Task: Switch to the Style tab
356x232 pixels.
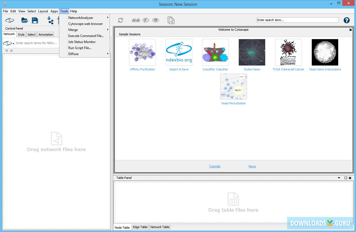Action: pyautogui.click(x=21, y=34)
